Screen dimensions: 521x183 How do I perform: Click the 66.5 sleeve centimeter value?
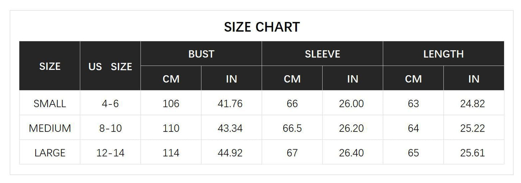292,128
